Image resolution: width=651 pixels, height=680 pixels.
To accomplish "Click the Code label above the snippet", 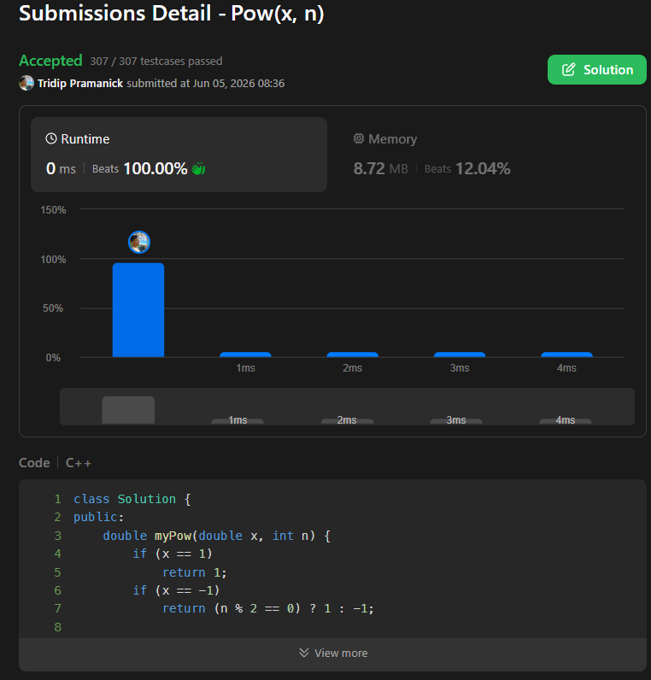I will (x=34, y=463).
